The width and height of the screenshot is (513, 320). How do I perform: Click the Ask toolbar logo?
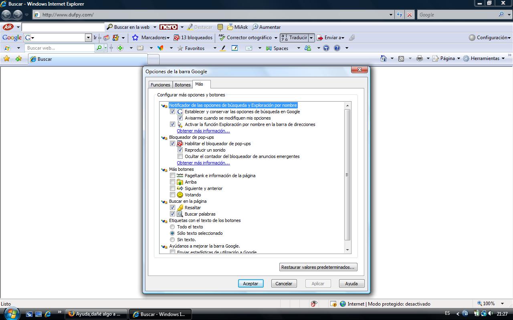8,27
